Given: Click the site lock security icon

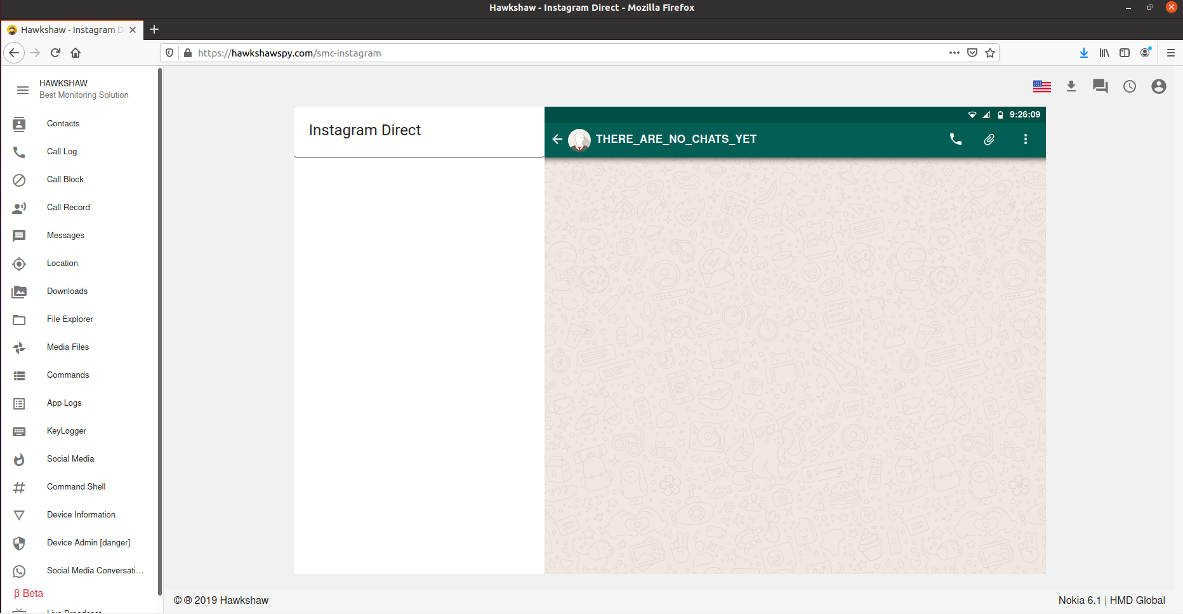Looking at the screenshot, I should click(188, 53).
